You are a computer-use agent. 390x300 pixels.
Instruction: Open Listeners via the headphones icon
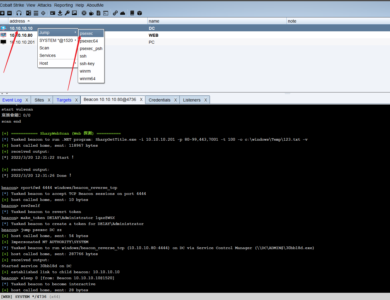[19, 13]
